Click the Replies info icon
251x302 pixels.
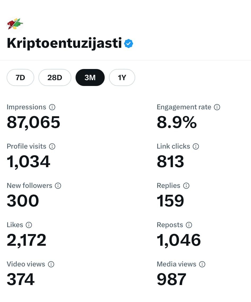click(x=186, y=185)
